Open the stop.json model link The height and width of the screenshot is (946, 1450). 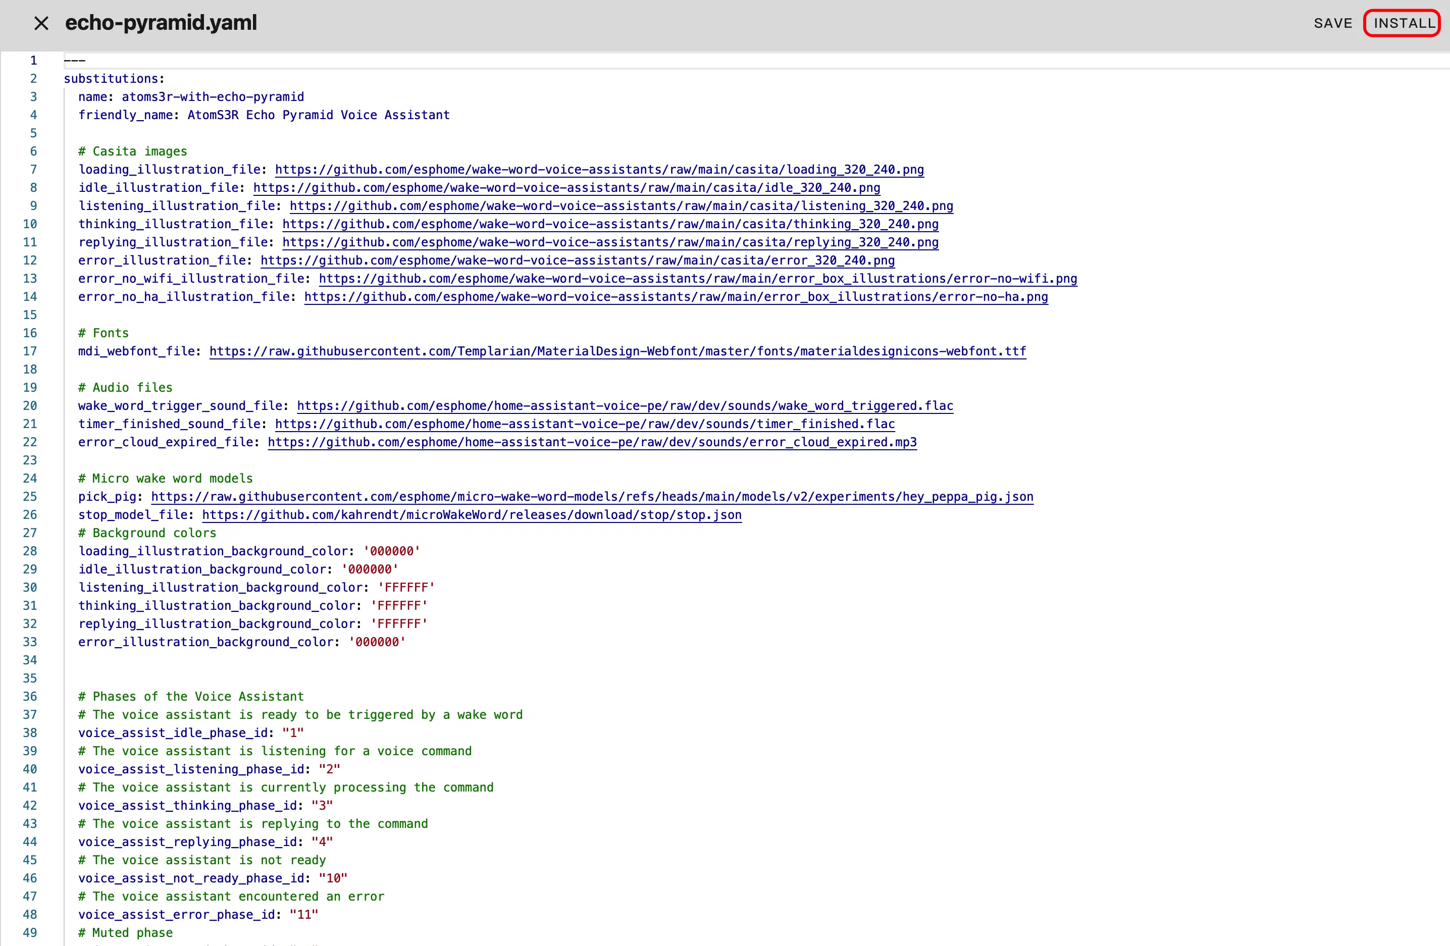pos(472,515)
